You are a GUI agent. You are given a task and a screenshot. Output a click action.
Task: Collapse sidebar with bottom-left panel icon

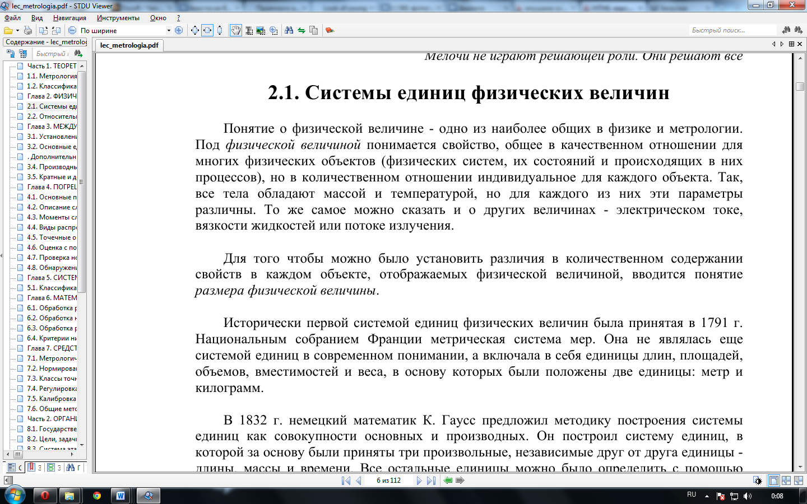tap(7, 480)
